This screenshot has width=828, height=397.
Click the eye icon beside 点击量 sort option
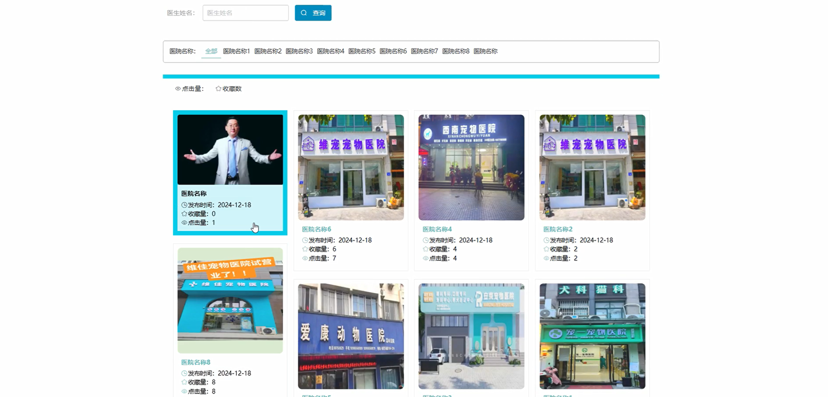[x=178, y=89]
